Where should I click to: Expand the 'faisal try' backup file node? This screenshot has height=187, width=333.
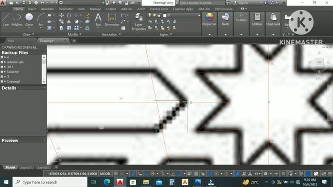point(2,72)
